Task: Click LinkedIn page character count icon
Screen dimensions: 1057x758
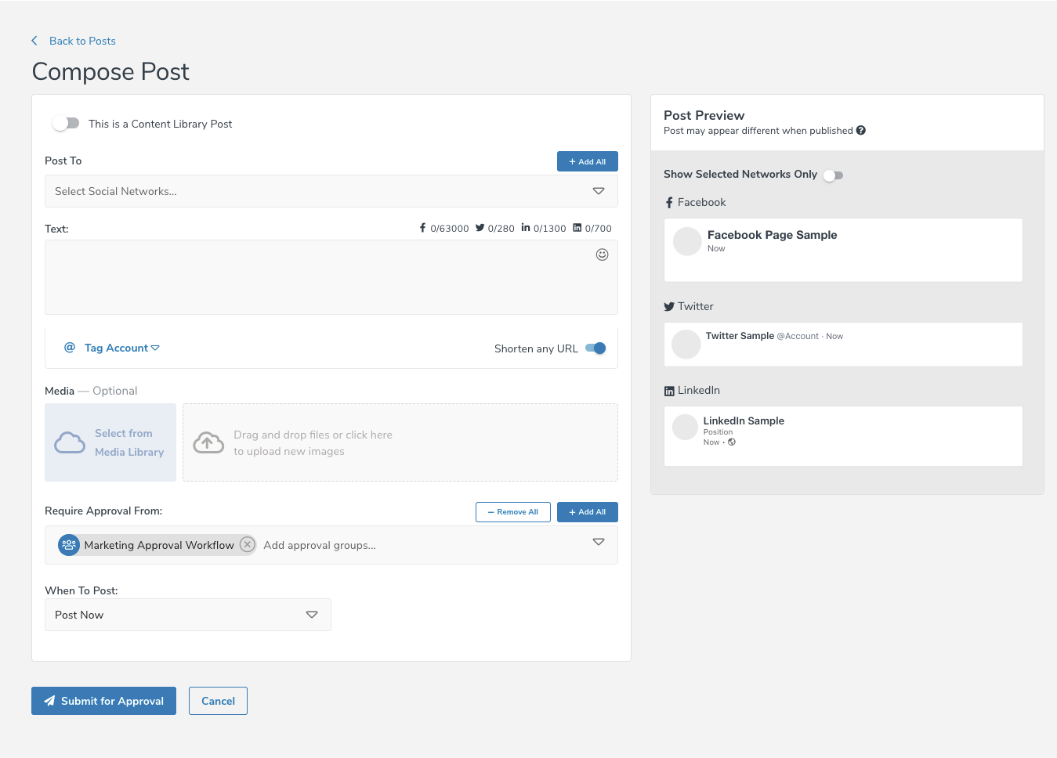Action: point(577,228)
